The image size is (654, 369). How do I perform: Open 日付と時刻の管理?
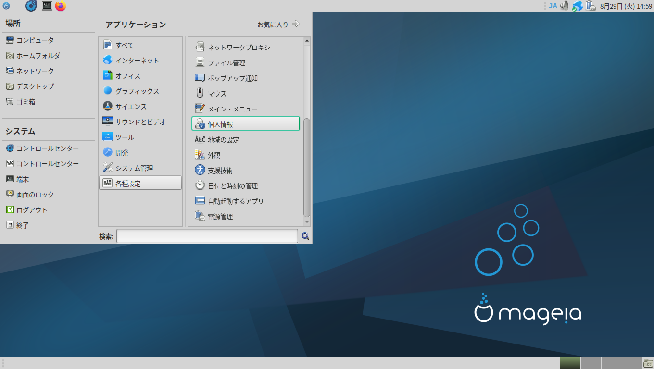coord(246,186)
